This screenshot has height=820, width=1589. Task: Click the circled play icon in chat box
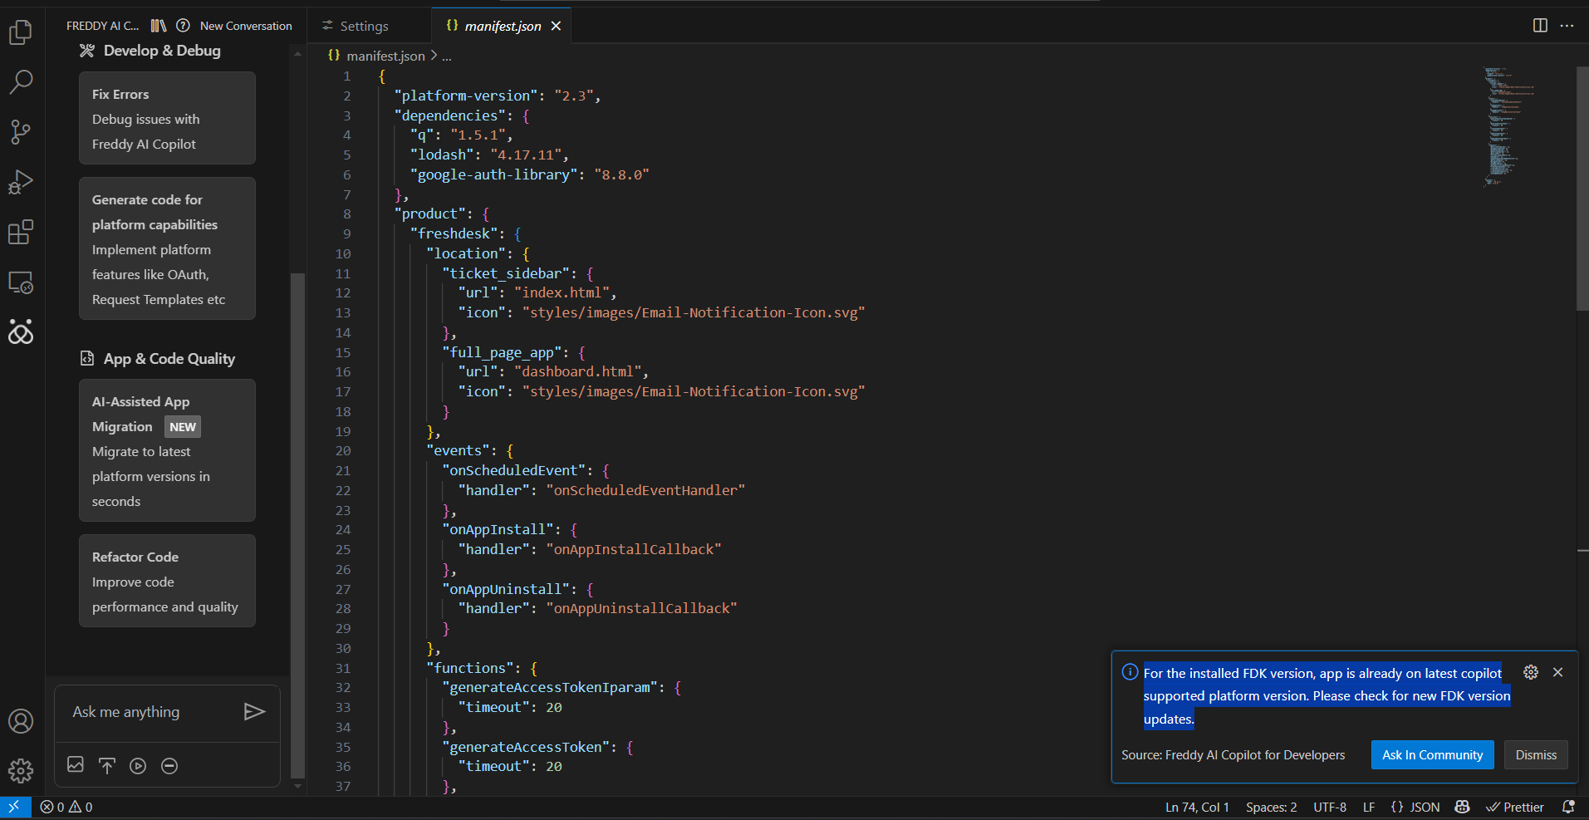138,765
